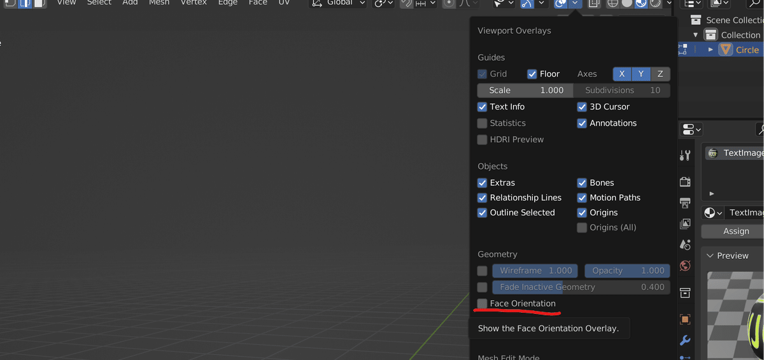Screen dimensions: 764x360
Task: Open the Output properties tab
Action: (x=685, y=203)
